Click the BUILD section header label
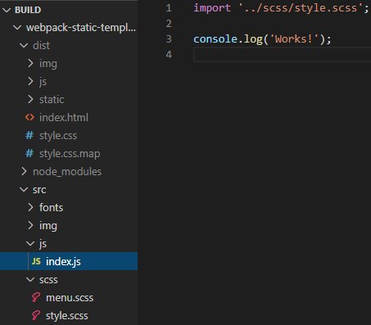Viewport: 371px width, 325px height. (x=28, y=10)
